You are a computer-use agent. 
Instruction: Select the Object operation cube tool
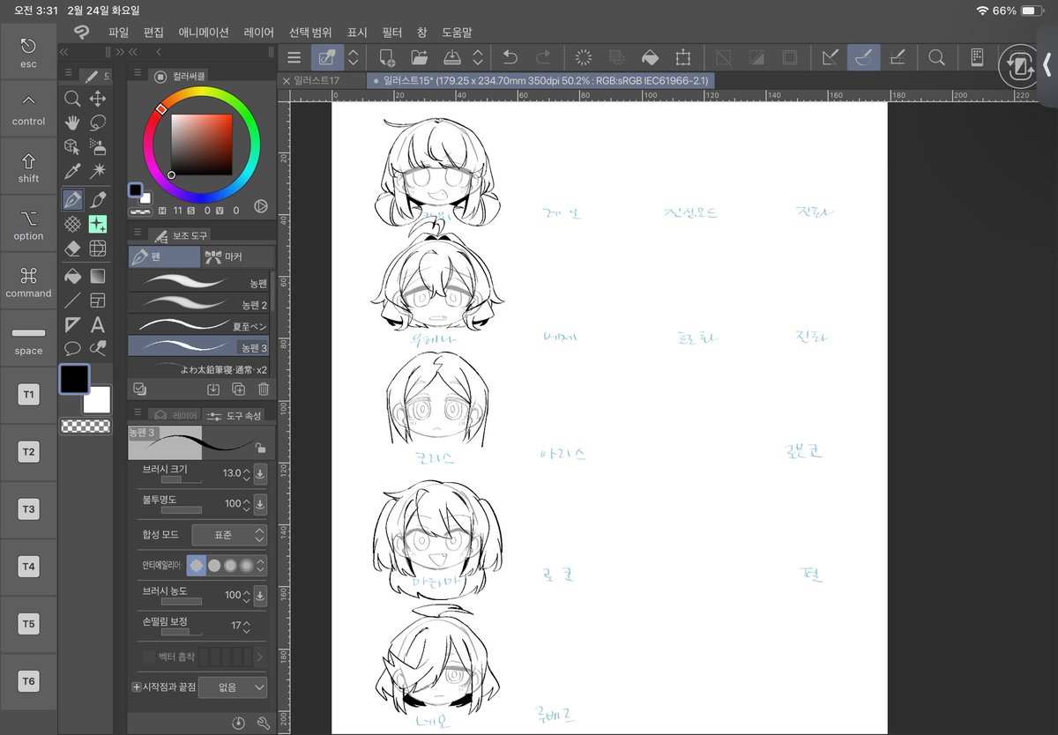(x=73, y=147)
